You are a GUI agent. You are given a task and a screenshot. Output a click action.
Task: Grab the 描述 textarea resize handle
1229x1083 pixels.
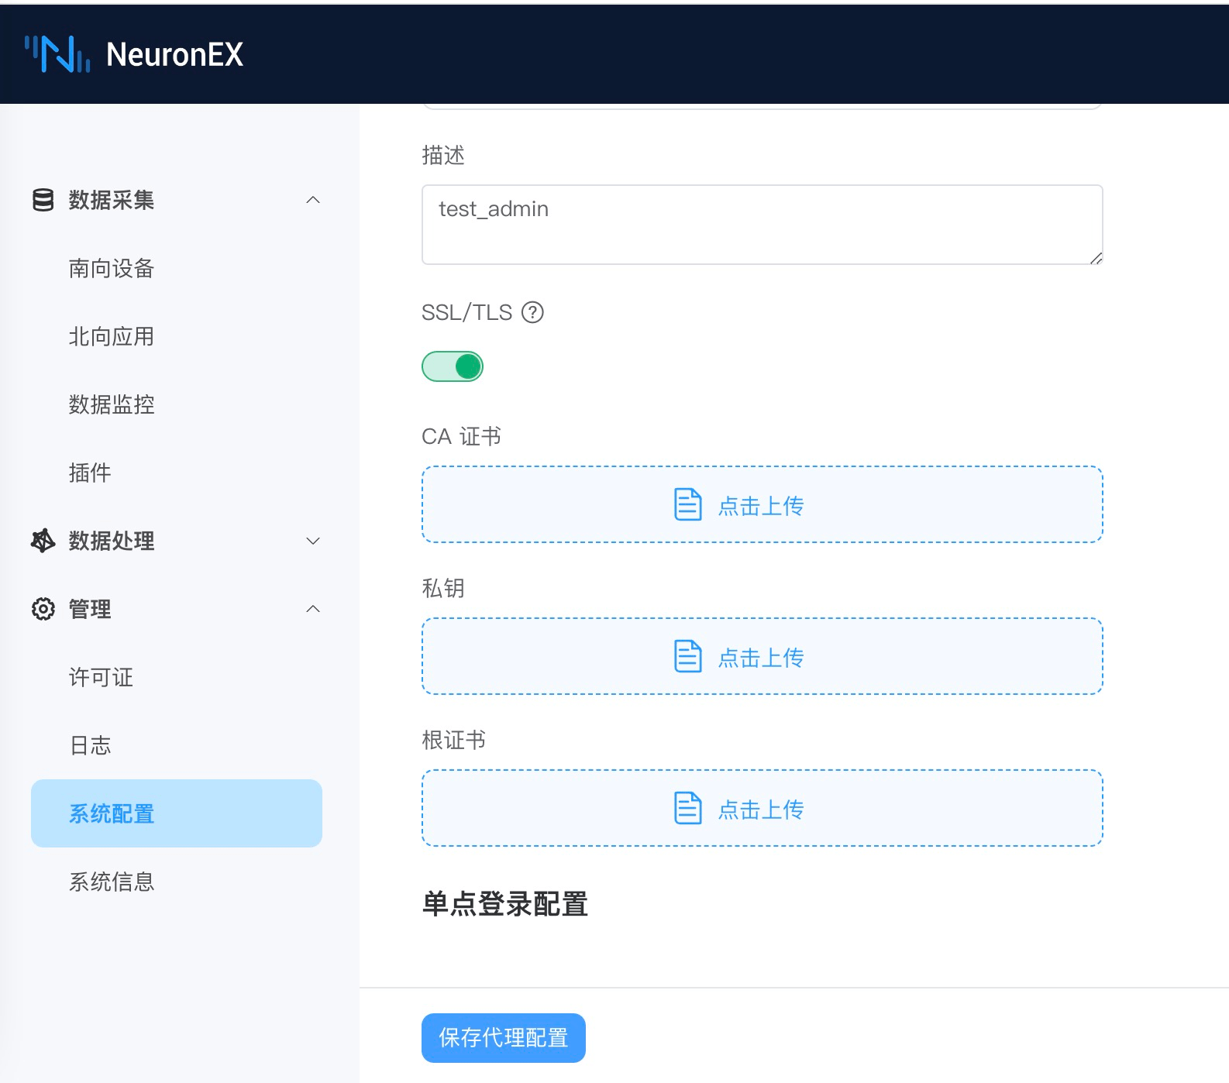pyautogui.click(x=1096, y=258)
